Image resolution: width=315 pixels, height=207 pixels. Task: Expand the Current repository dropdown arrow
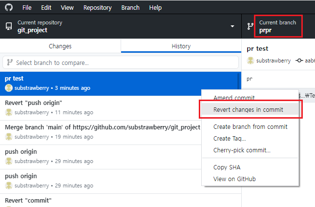232,26
